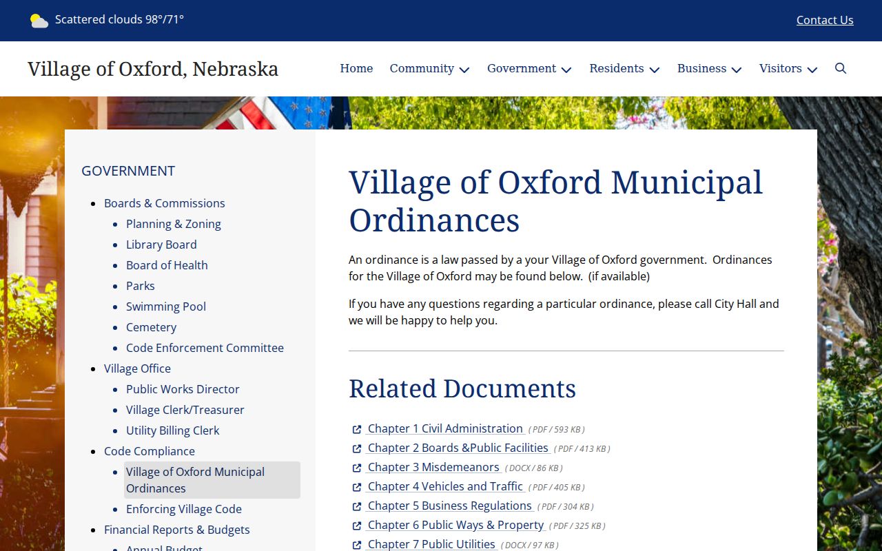Open the Contact Us link
882x551 pixels.
(x=825, y=20)
